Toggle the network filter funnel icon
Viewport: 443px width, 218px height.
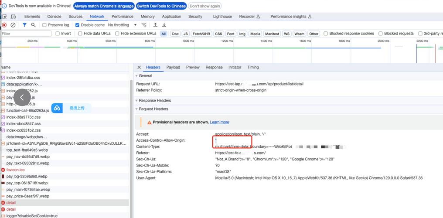pyautogui.click(x=24, y=25)
